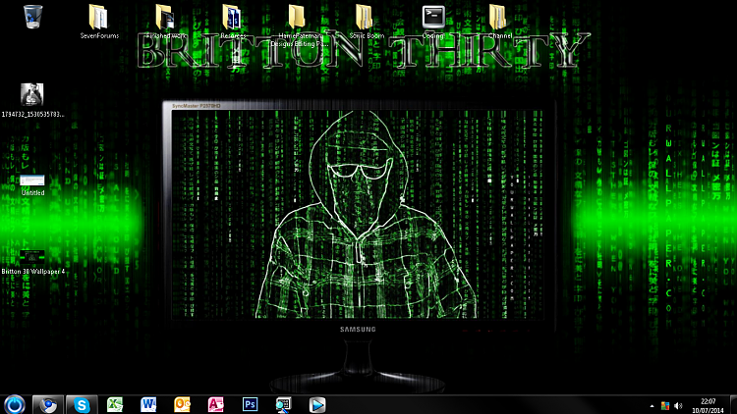This screenshot has width=737, height=414.
Task: Open the Recycle Bin
Action: (32, 17)
